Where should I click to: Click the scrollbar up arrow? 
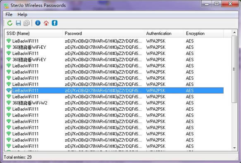234,33
